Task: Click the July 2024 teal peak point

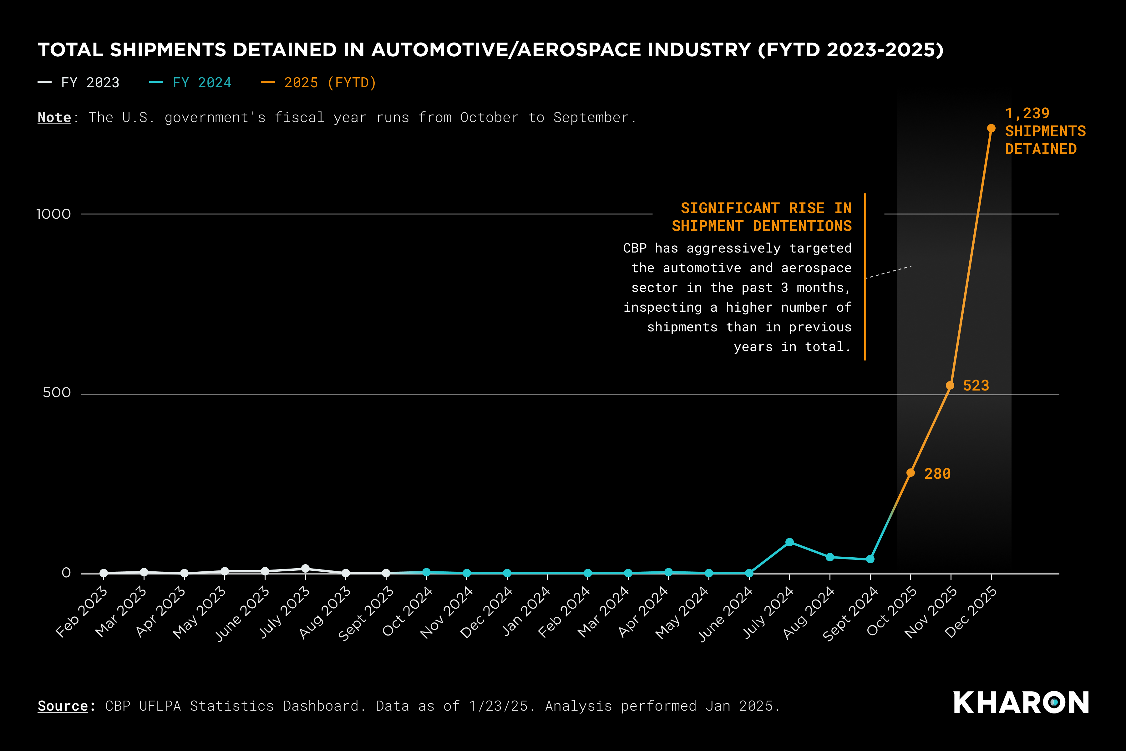Action: click(x=789, y=542)
